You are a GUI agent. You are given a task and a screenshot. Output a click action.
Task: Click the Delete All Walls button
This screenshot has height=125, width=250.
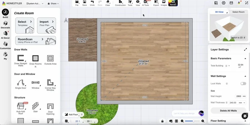[x=228, y=111]
